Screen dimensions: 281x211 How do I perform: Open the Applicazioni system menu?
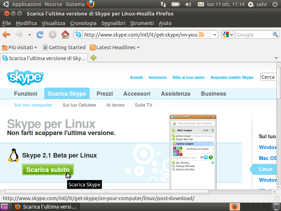pyautogui.click(x=26, y=4)
